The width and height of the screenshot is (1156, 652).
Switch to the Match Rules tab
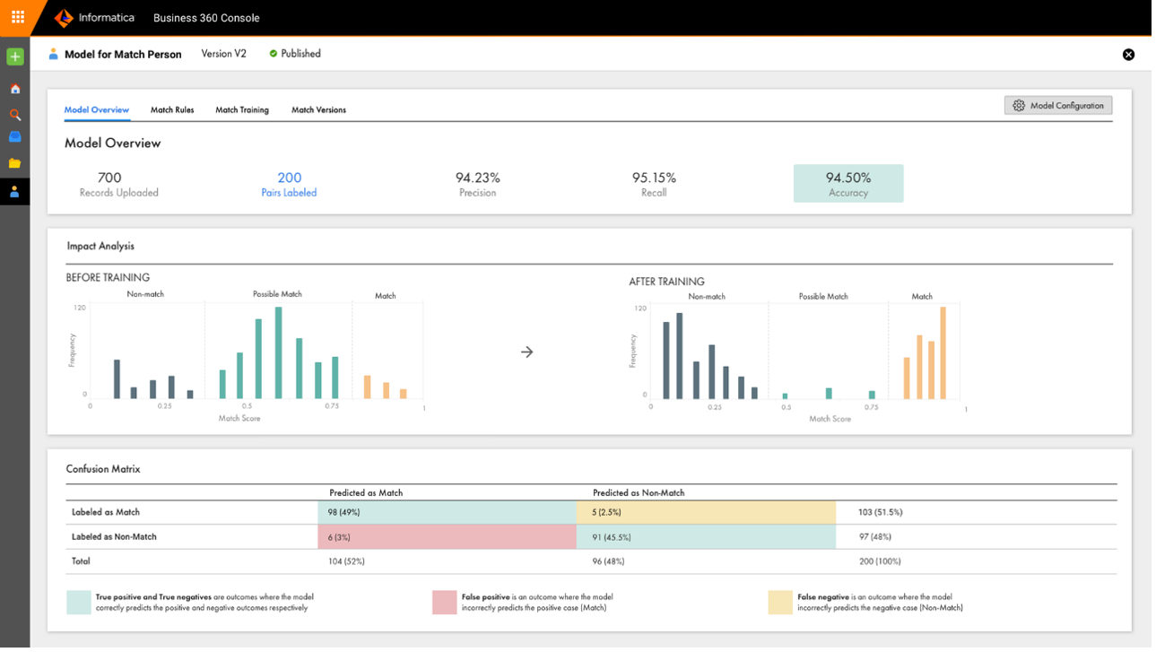click(x=172, y=110)
